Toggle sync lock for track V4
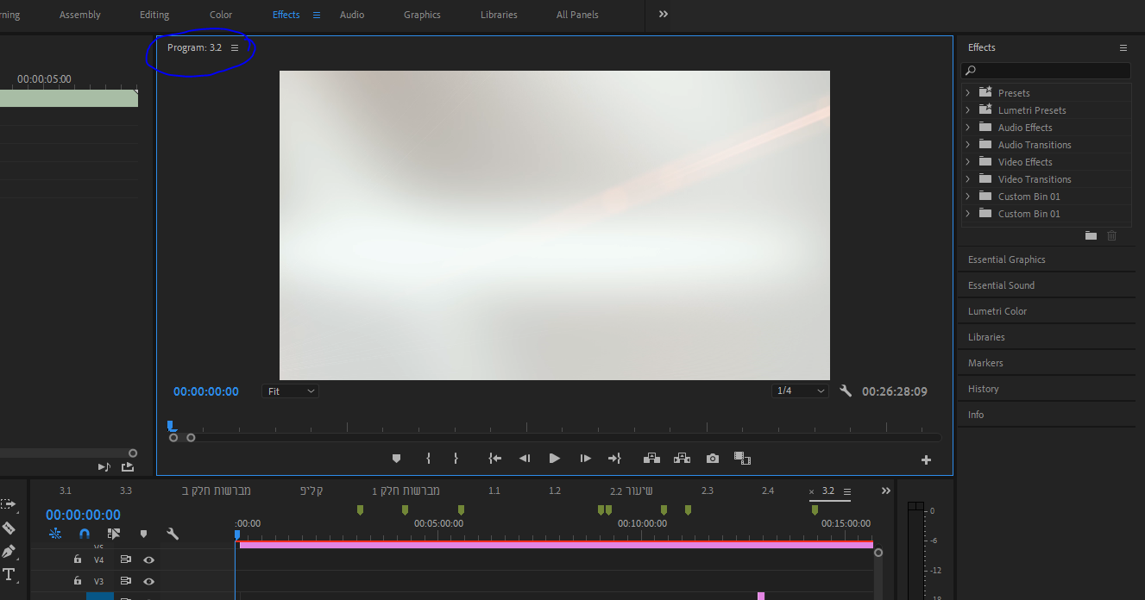This screenshot has height=600, width=1145. [x=126, y=559]
